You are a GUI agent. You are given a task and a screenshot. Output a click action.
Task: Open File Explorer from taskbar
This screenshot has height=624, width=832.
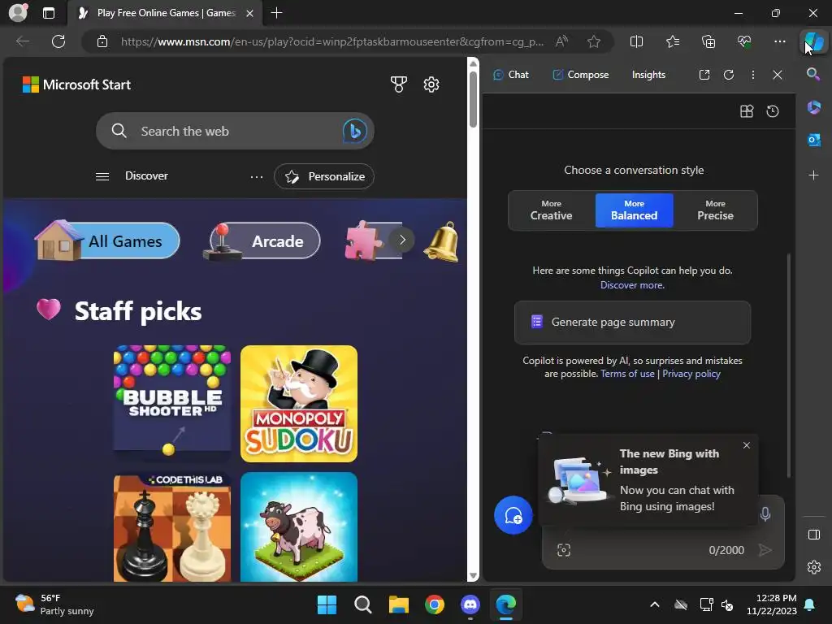[x=398, y=604]
